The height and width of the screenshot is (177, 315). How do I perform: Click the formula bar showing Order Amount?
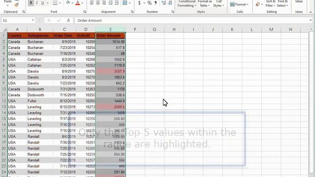191,21
